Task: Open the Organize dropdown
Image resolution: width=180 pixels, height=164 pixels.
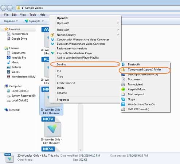Action: point(11,21)
